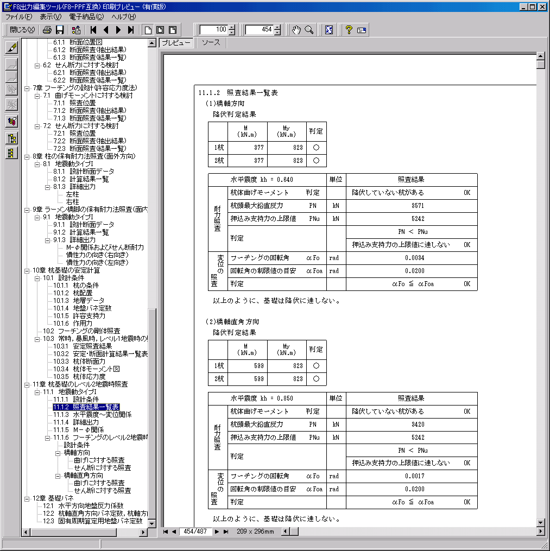Click the version info card icon

tap(362, 30)
